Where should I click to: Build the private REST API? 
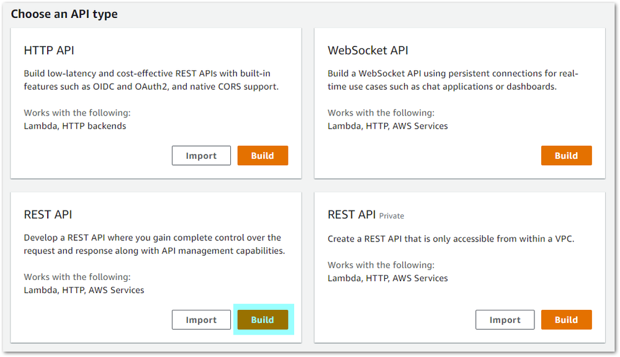pyautogui.click(x=566, y=320)
